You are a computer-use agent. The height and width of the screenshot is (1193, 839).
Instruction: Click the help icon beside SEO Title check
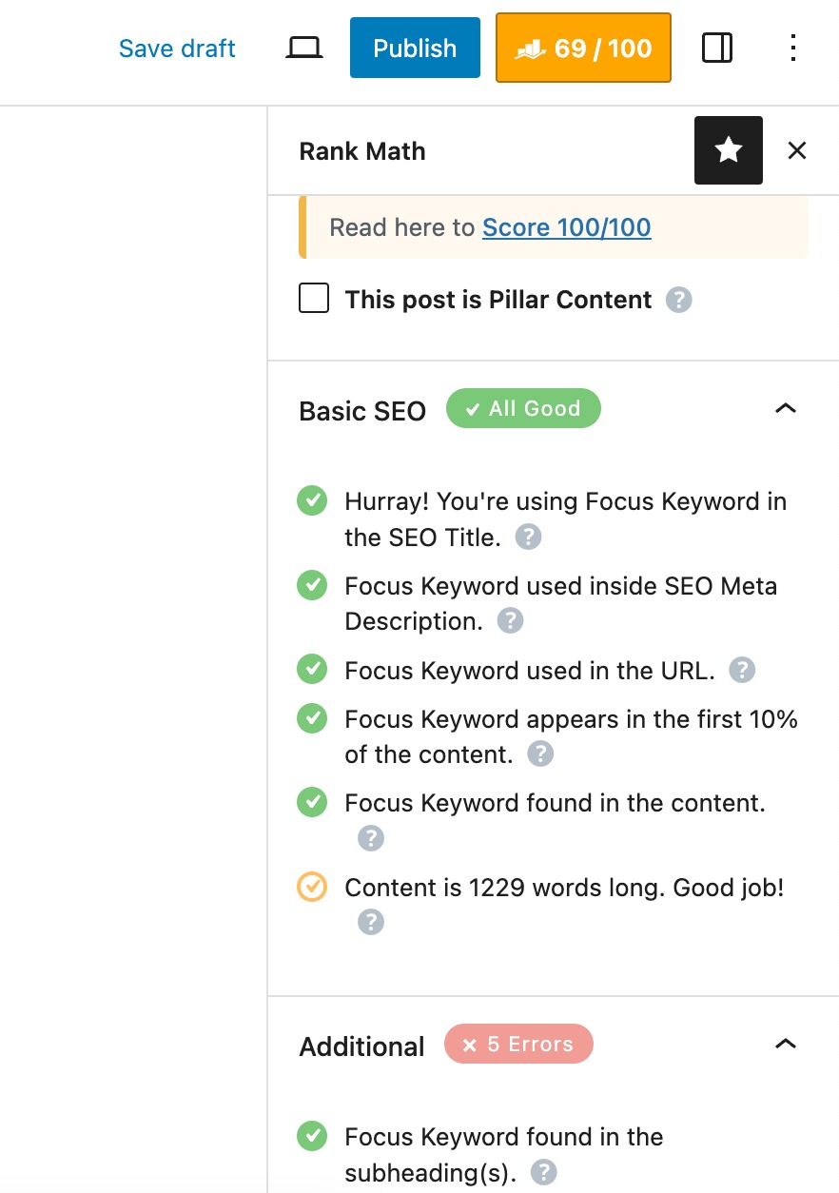528,537
